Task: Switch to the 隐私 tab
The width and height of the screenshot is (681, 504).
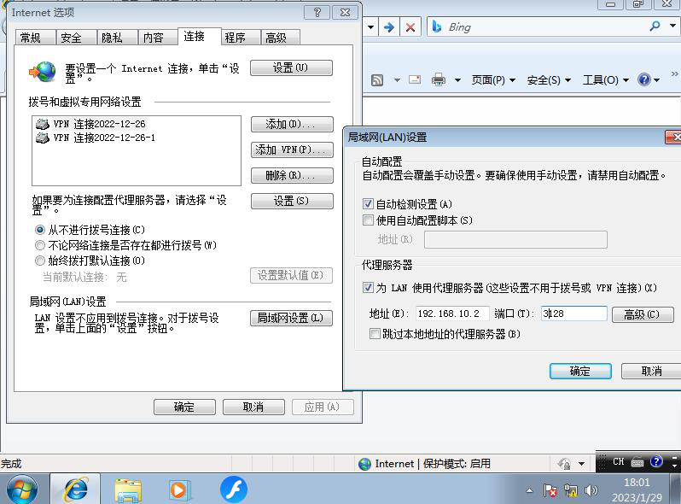Action: 117,38
